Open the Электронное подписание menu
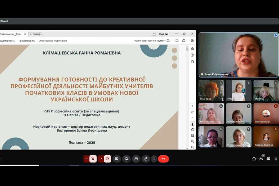The height and width of the screenshot is (186, 279). 53,41
